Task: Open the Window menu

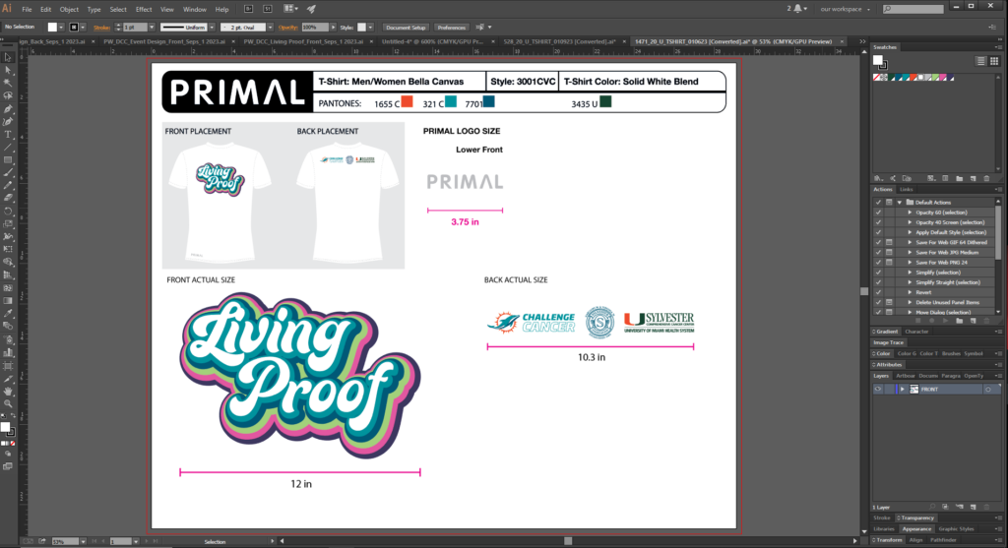Action: [194, 10]
